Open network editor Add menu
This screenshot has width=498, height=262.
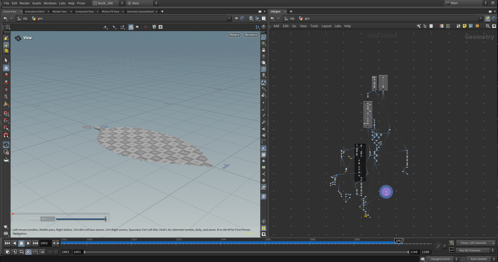point(276,26)
